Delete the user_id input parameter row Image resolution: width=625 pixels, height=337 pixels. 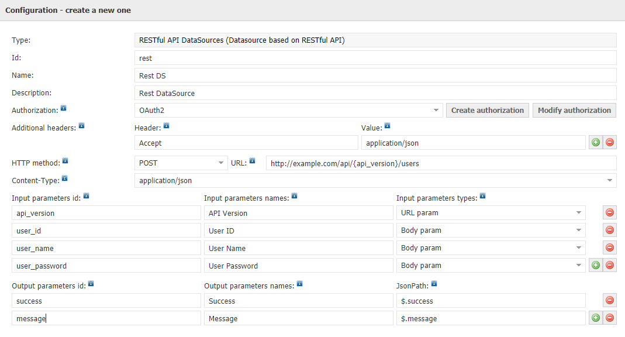[609, 230]
